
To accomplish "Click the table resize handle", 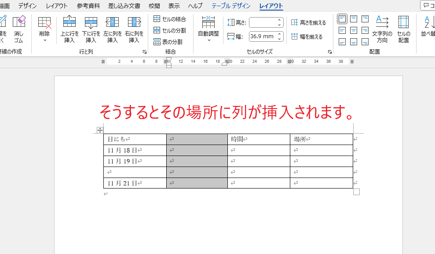I will (357, 192).
